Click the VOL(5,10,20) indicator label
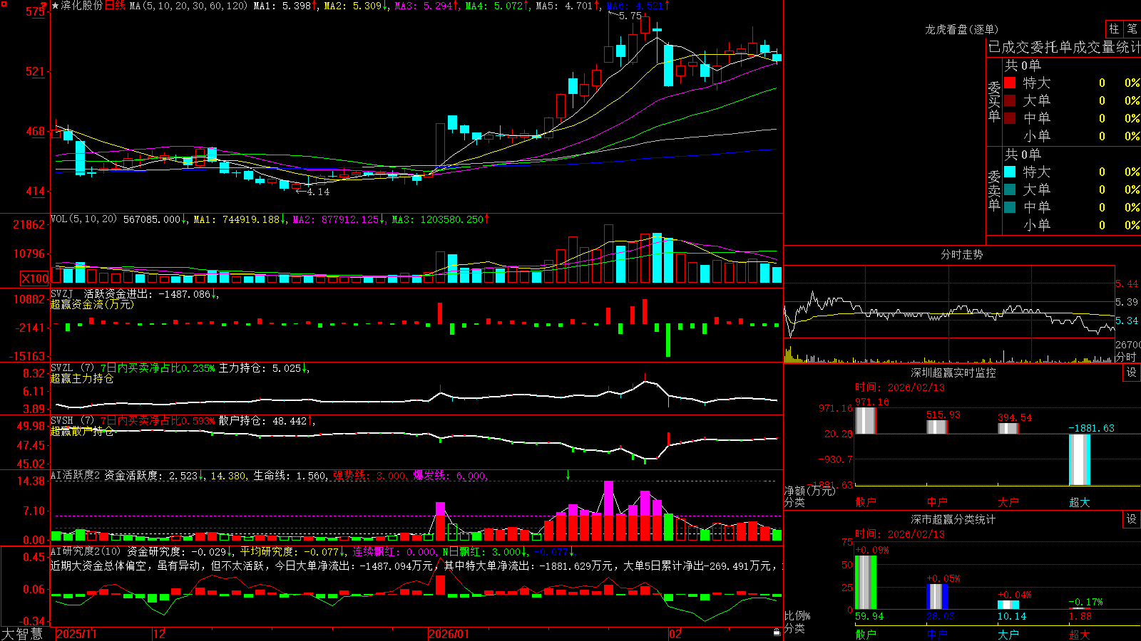The height and width of the screenshot is (641, 1141). [83, 219]
